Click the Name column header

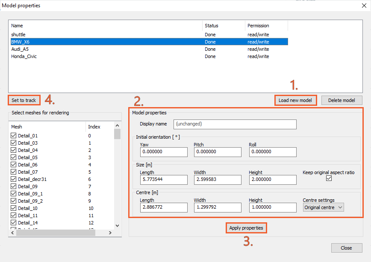106,26
